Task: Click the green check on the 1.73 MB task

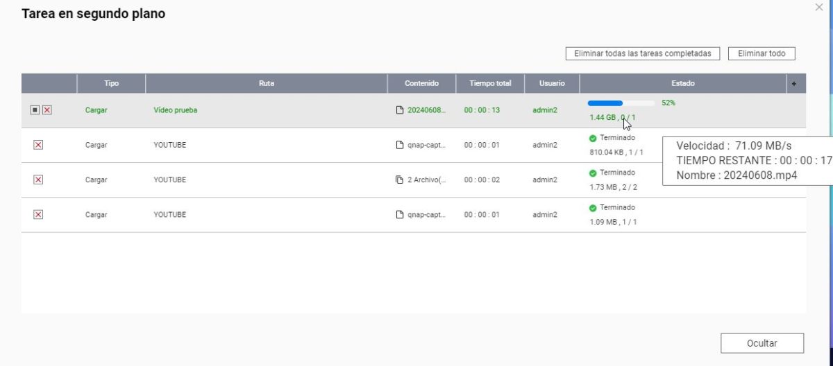Action: (x=593, y=173)
